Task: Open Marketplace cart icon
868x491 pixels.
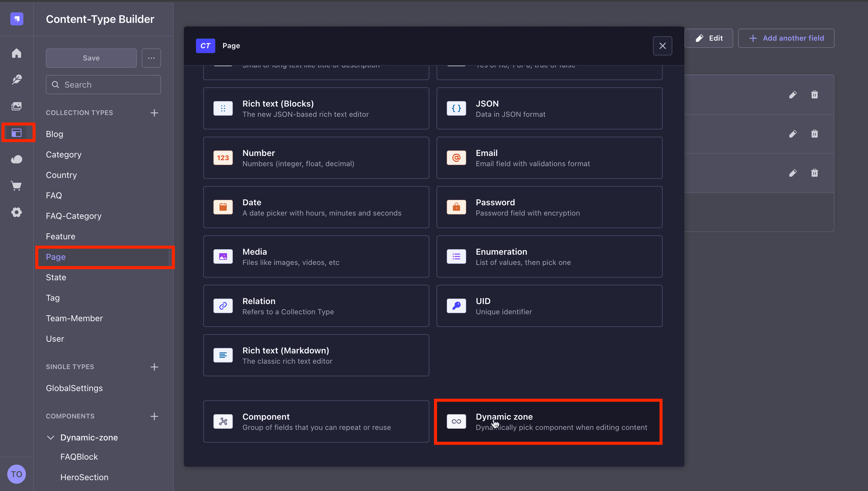Action: [x=17, y=186]
